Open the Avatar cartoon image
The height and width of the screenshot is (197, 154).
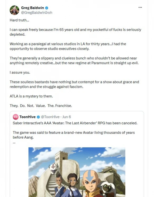coord(77,172)
